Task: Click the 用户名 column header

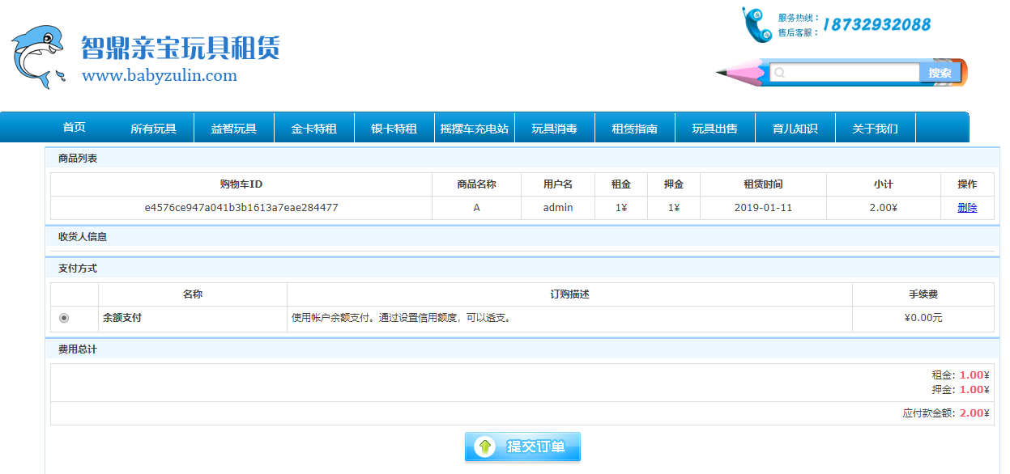Action: [x=558, y=184]
